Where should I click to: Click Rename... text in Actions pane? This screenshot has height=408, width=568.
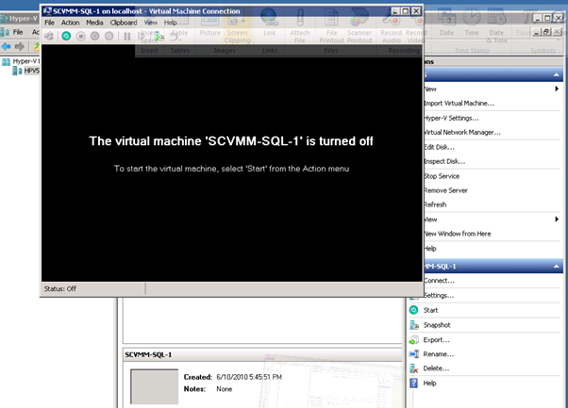coord(439,353)
